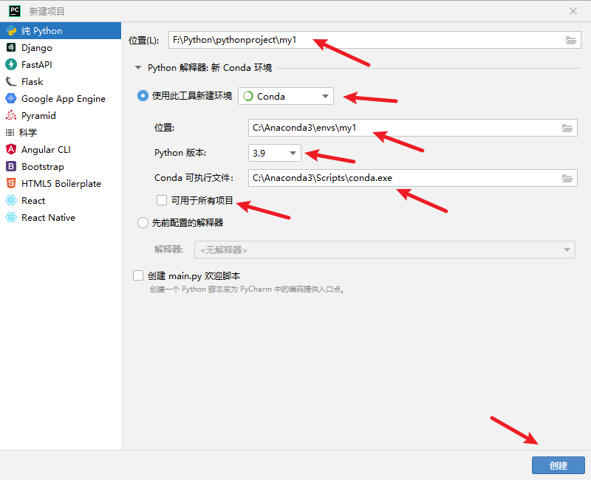Edit the conda.exe executable path field
This screenshot has width=591, height=480.
(x=413, y=178)
